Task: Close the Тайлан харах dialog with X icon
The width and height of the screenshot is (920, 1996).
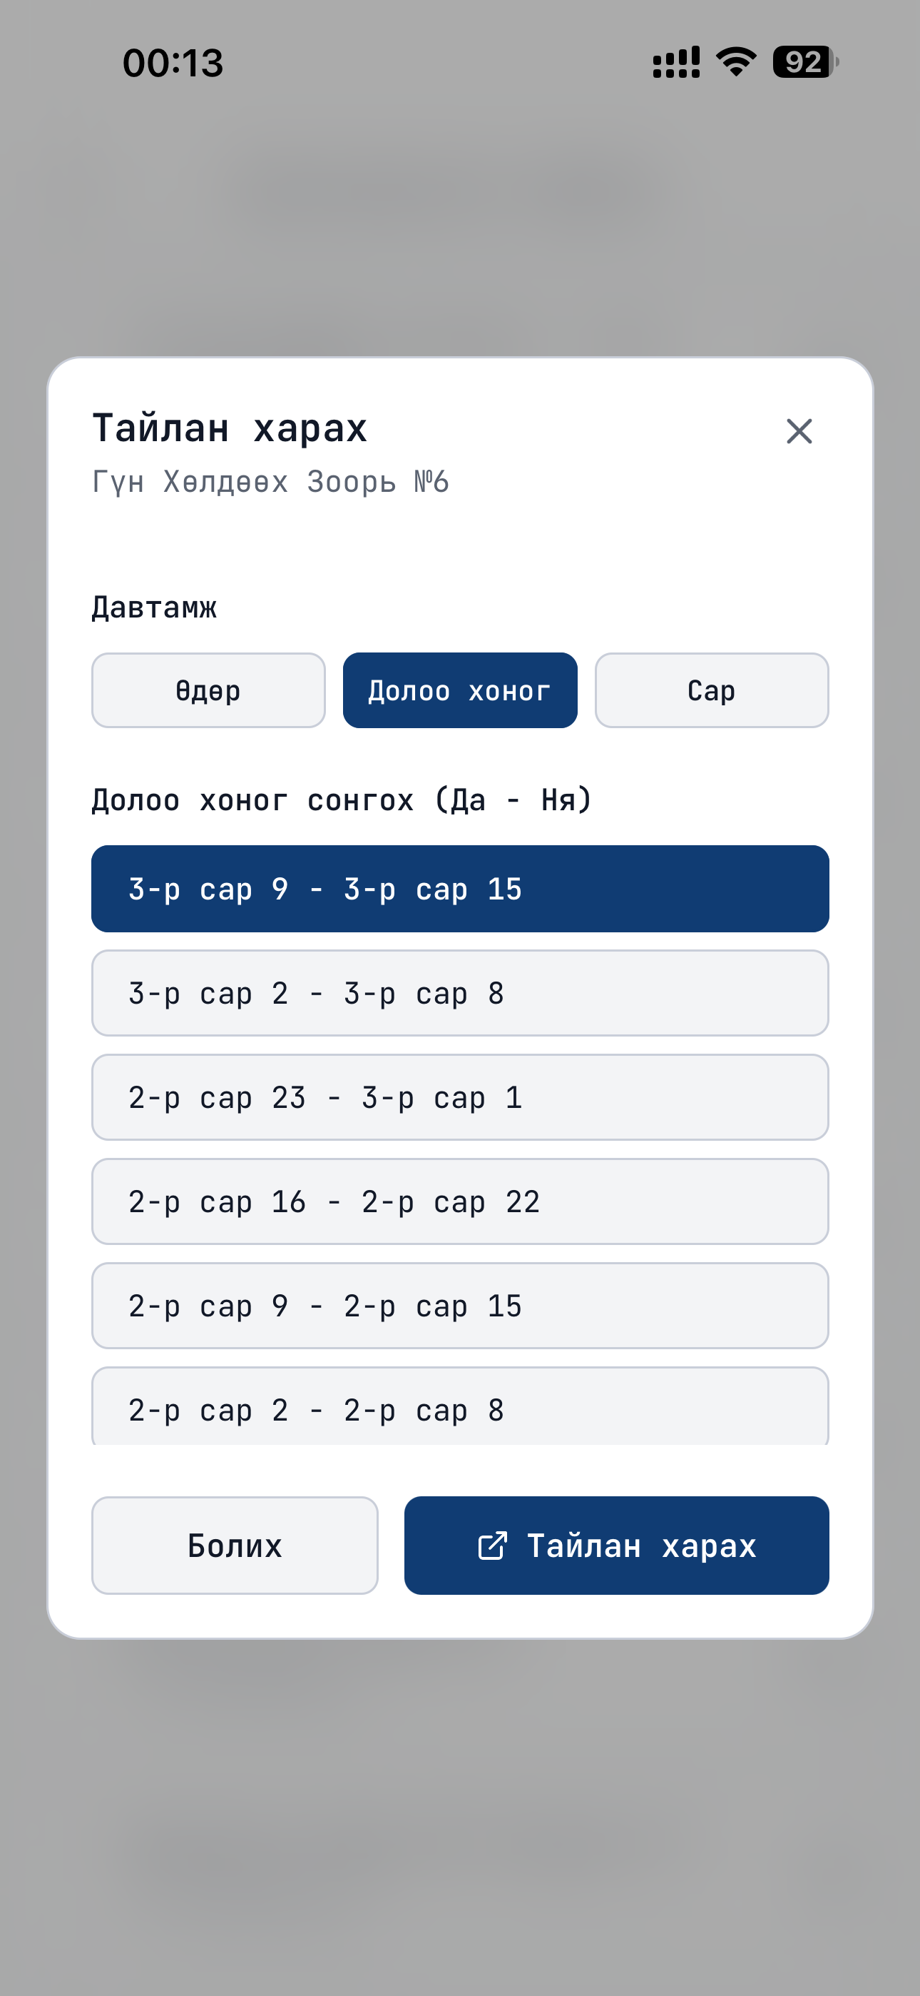Action: (x=799, y=430)
